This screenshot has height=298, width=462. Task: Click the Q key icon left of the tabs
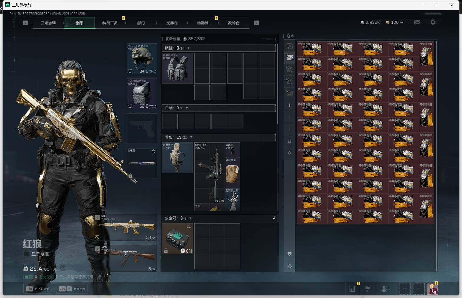(25, 23)
